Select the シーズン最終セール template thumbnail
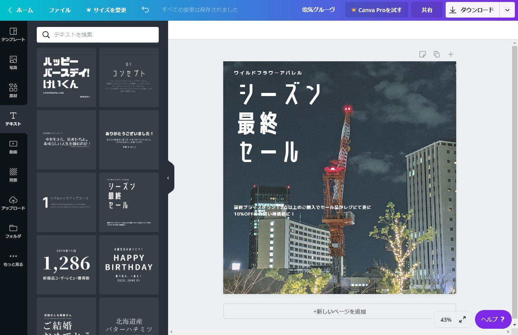This screenshot has width=518, height=335. pyautogui.click(x=129, y=202)
